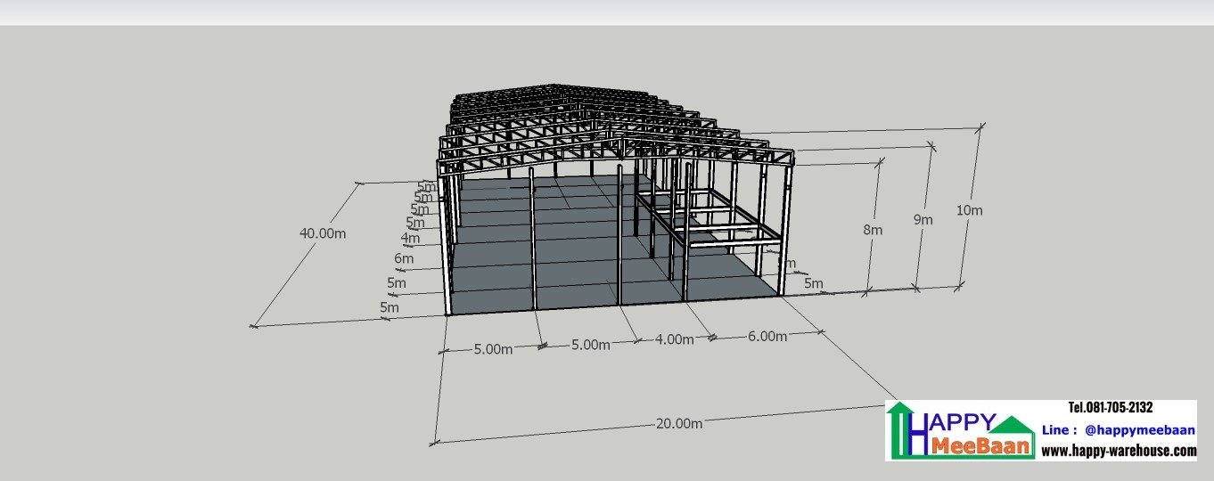Select the 4.00m bay dimension label
Screen dimensions: 1214x481
[674, 339]
